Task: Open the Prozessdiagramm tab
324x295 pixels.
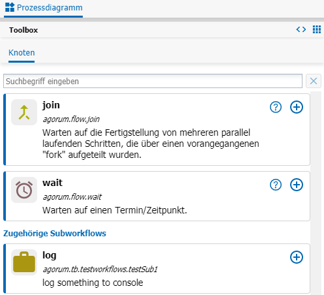Action: pyautogui.click(x=44, y=8)
